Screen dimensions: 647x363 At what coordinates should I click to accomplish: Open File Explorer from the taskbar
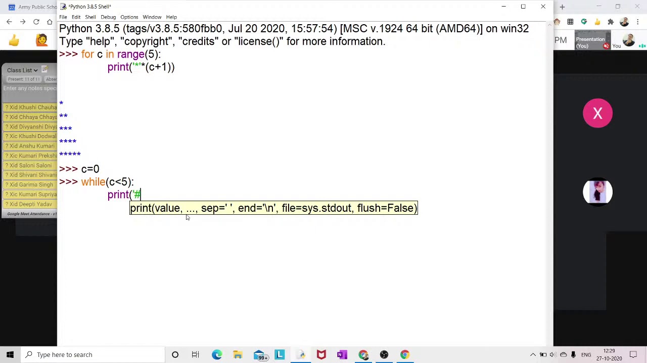pos(238,354)
